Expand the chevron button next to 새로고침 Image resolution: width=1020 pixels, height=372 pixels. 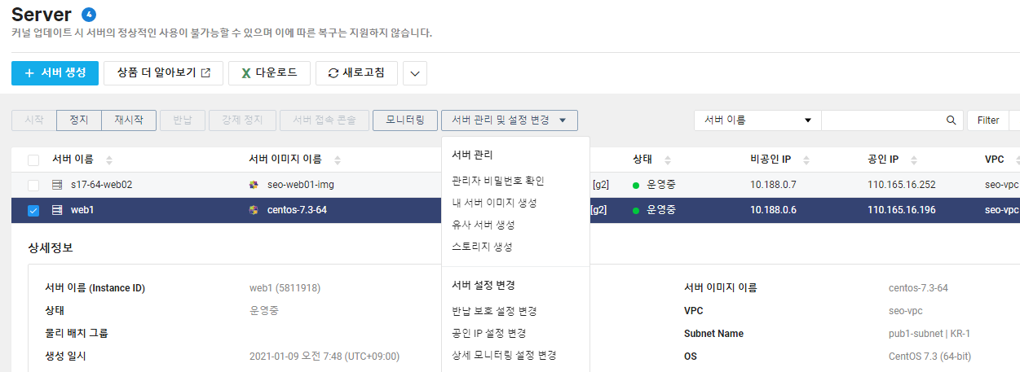415,73
